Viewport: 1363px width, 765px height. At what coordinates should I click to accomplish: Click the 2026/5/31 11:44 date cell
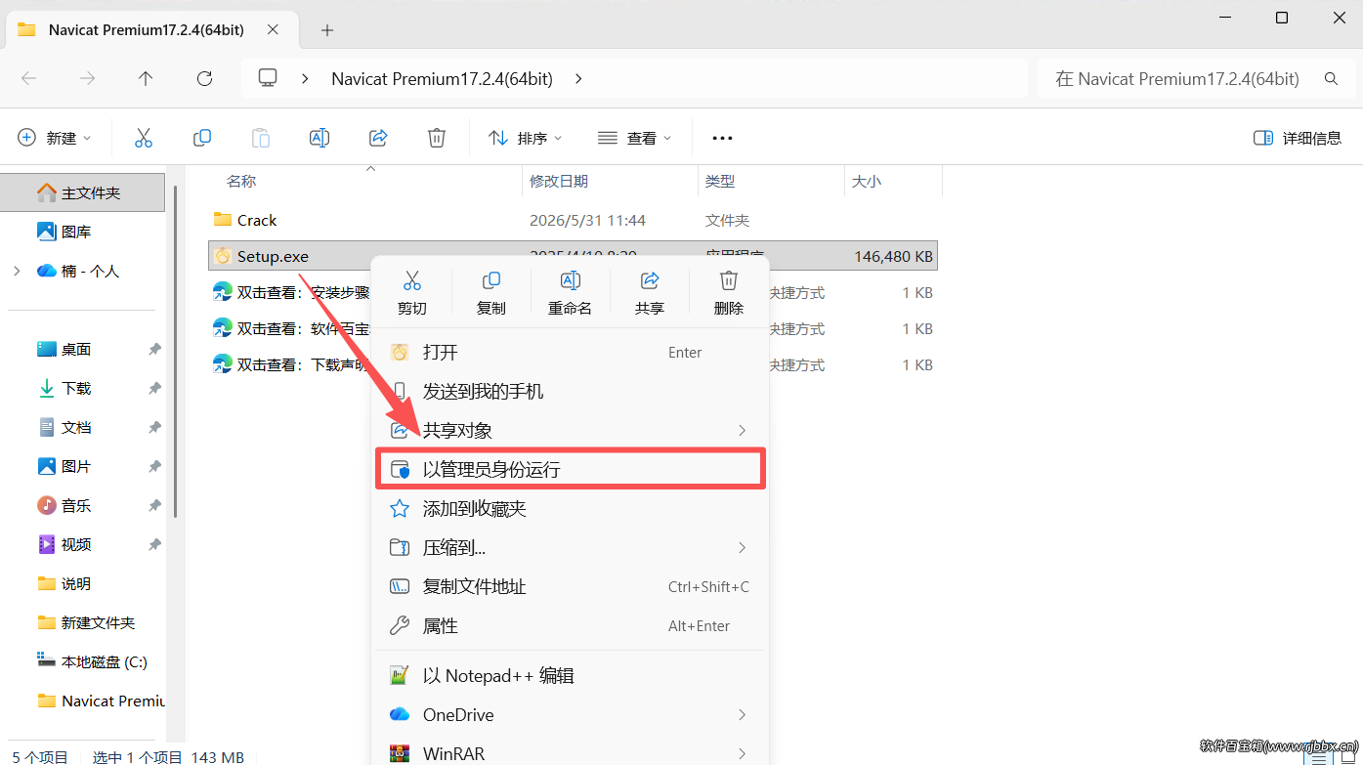[587, 221]
